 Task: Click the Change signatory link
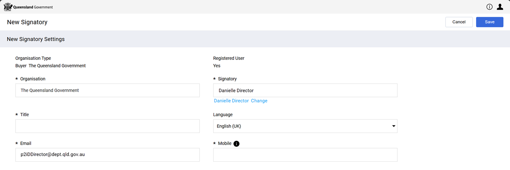[259, 101]
